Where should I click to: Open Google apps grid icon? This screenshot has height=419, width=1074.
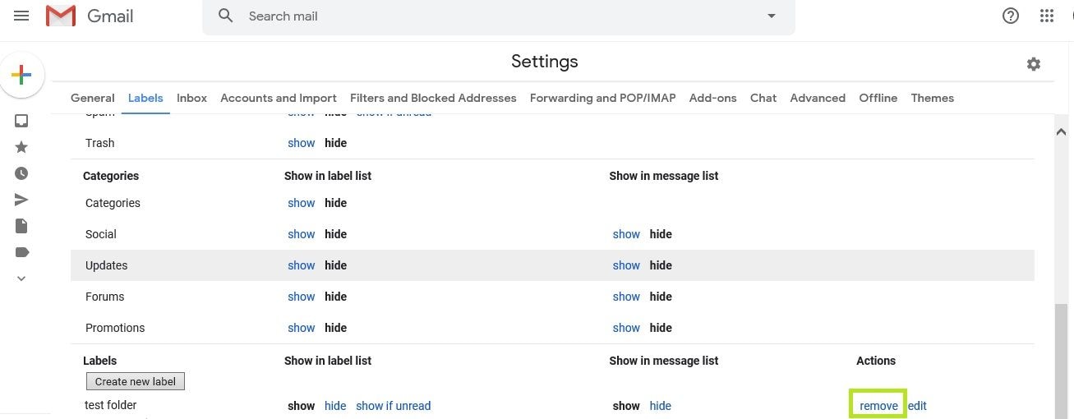point(1047,16)
